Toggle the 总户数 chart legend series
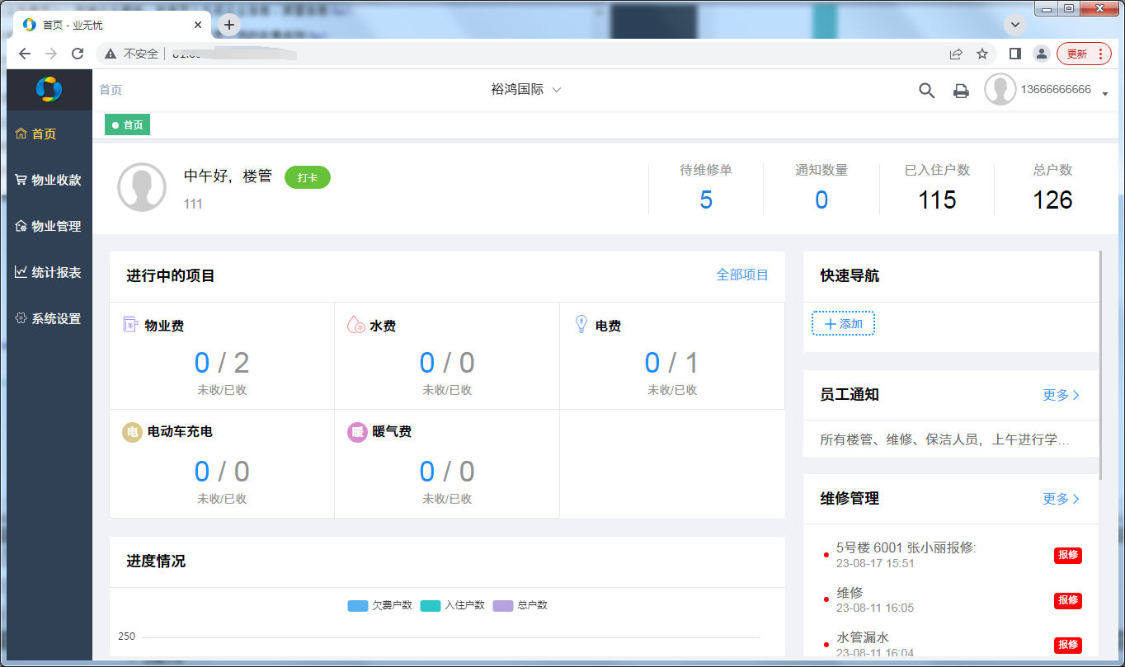The width and height of the screenshot is (1125, 667). pos(520,605)
